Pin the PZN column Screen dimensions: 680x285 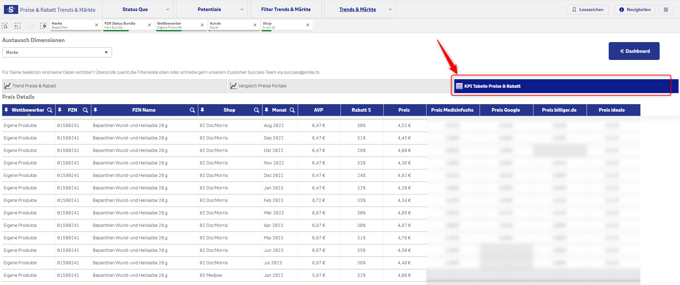pyautogui.click(x=60, y=110)
